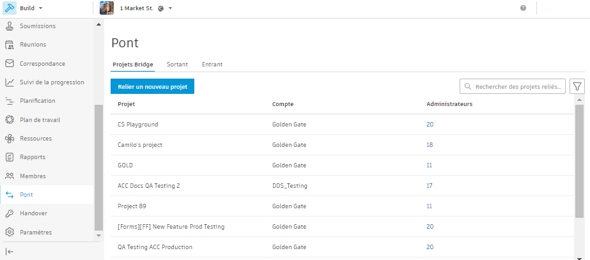Click the Rapports icon

point(10,157)
